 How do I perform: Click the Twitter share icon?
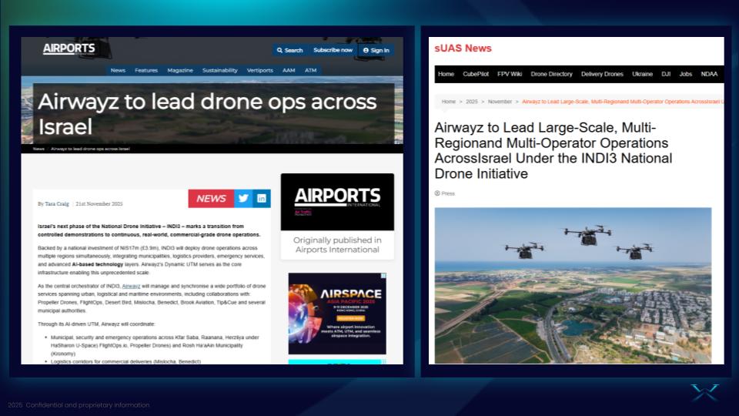coord(243,198)
